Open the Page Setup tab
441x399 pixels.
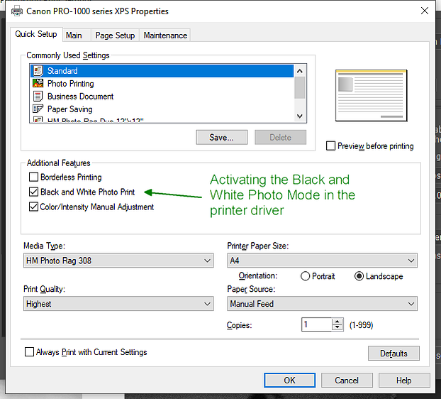[x=115, y=35]
